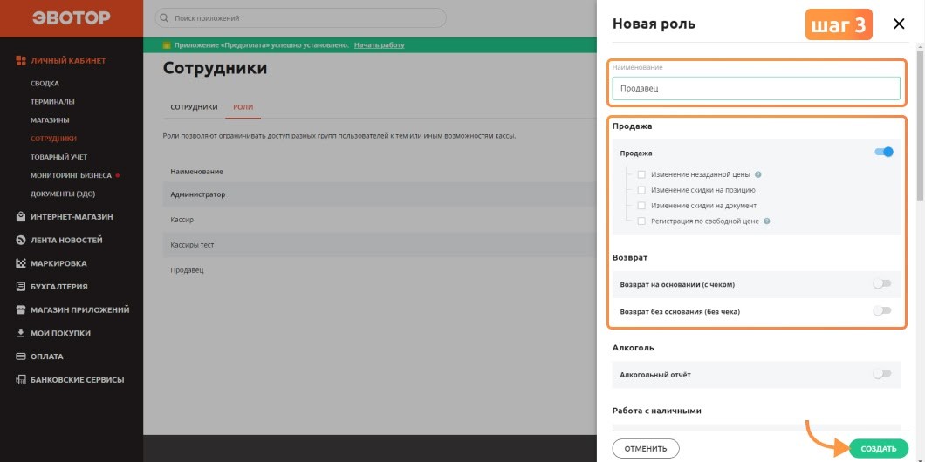Click the Отменить button
Viewport: 925px width, 462px height.
(646, 448)
